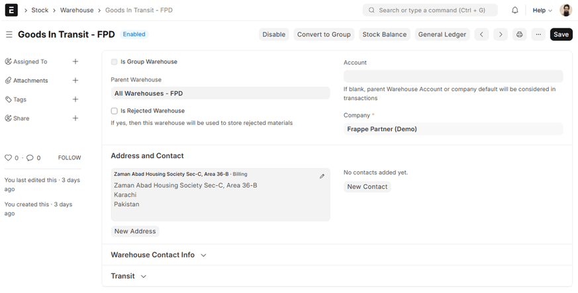
Task: Enable Is Rejected Warehouse checkbox
Action: coord(115,111)
